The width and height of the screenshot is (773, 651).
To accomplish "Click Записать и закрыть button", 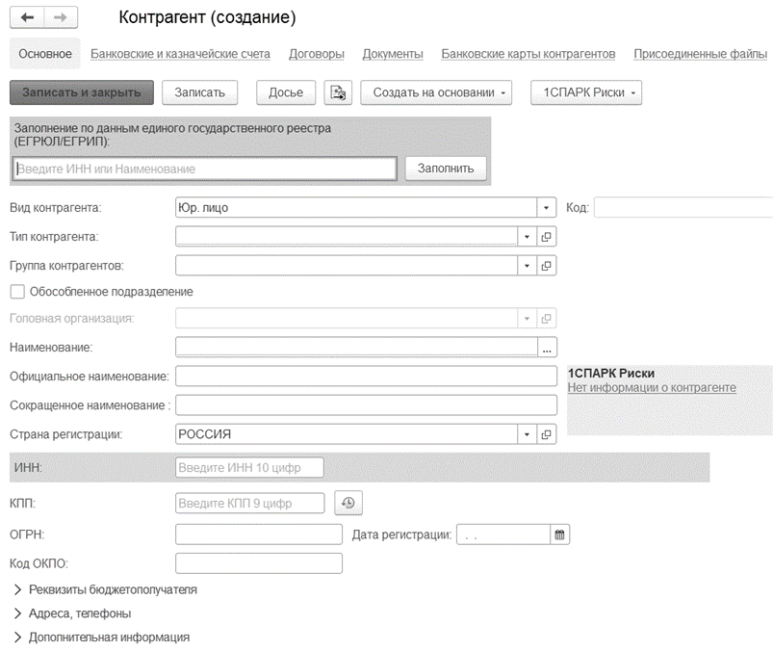I will (82, 92).
